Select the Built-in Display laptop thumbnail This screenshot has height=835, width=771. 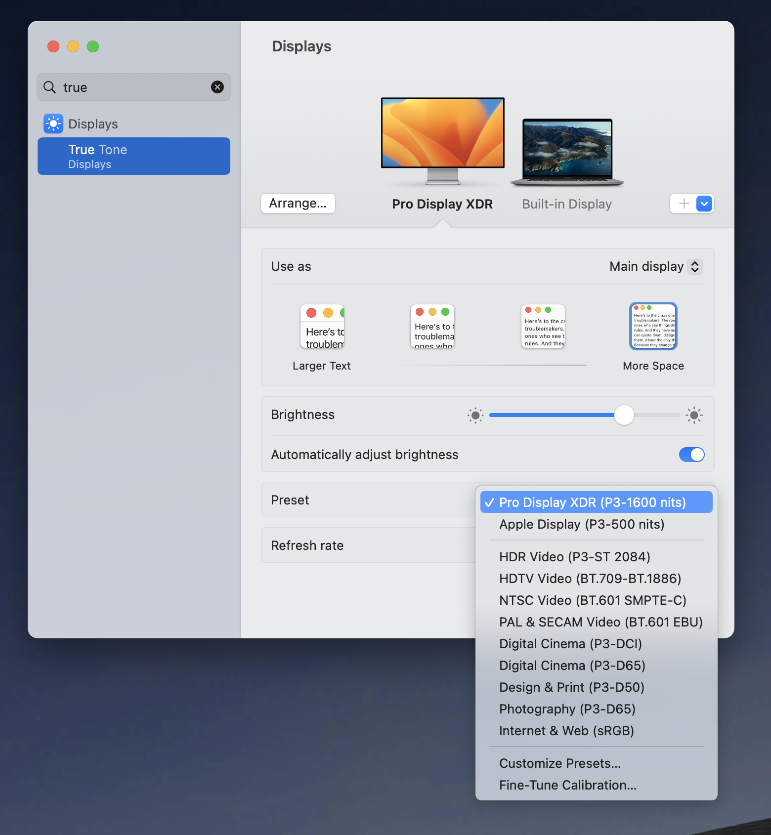click(567, 152)
